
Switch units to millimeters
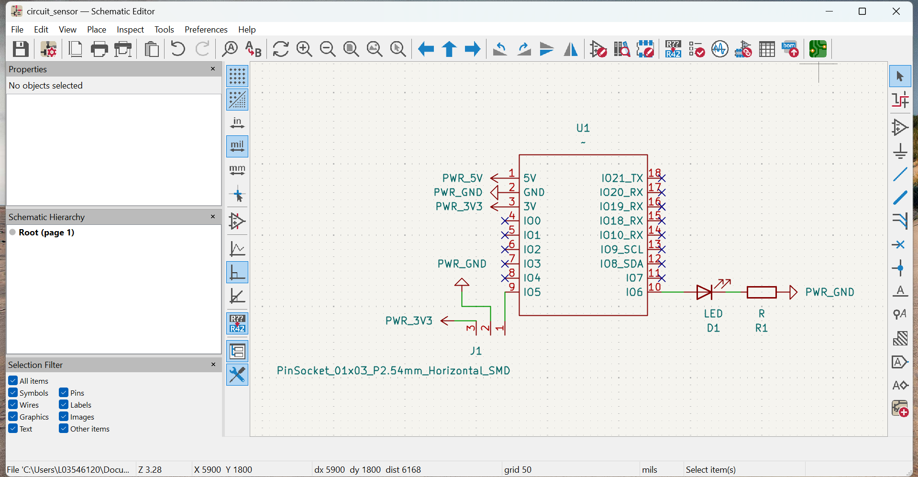tap(237, 170)
